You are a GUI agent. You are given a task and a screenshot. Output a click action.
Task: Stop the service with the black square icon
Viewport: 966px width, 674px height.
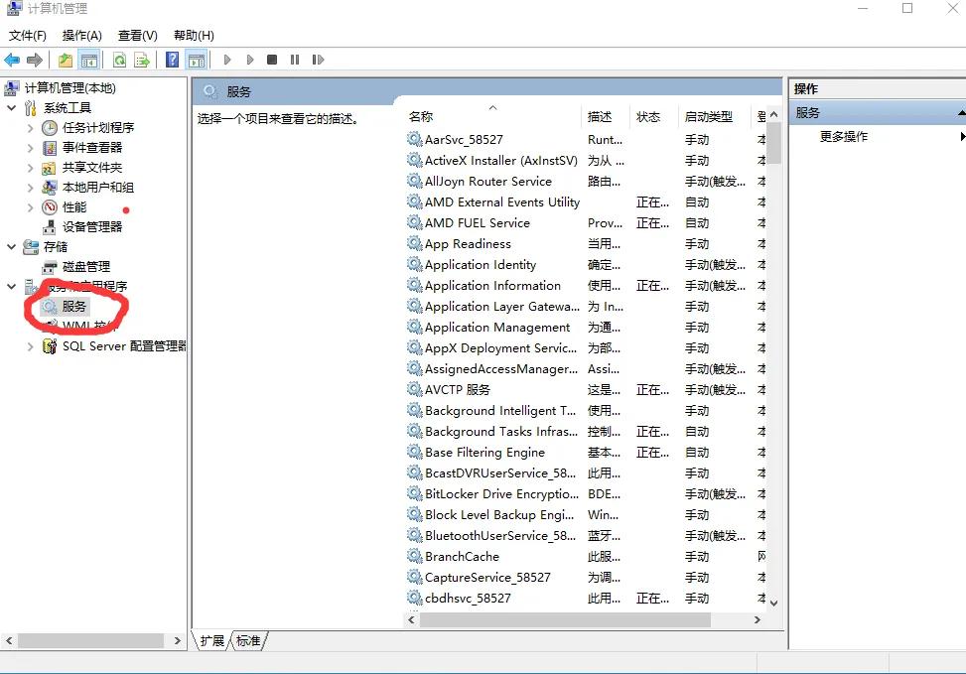pyautogui.click(x=271, y=60)
